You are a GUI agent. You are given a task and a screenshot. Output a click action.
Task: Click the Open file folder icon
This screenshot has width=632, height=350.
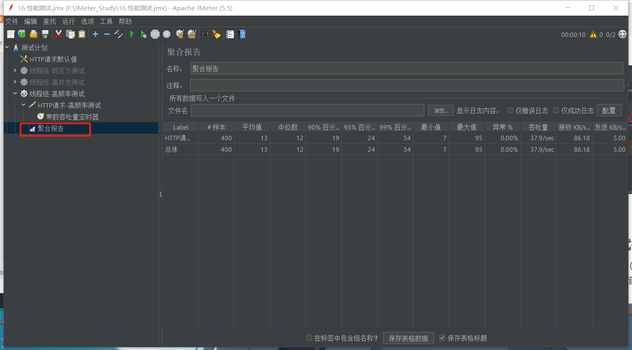[x=34, y=34]
